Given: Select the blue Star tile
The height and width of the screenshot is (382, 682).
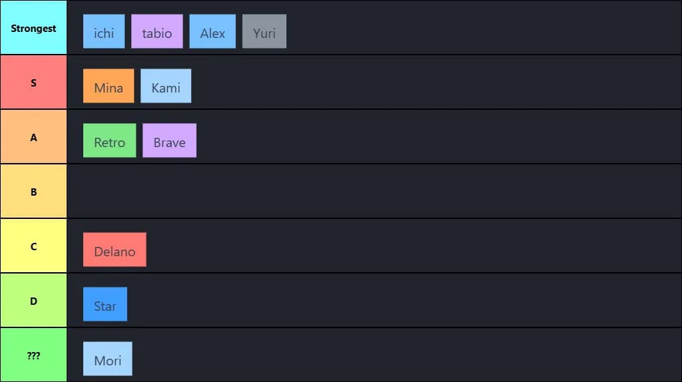Looking at the screenshot, I should tap(105, 304).
